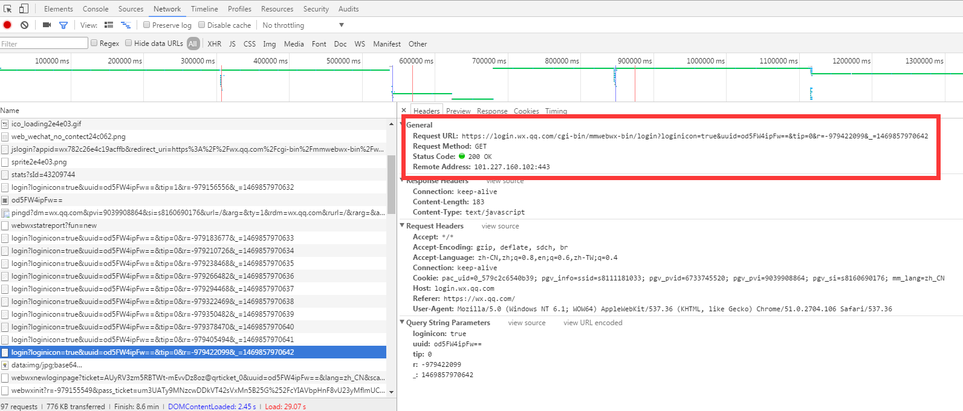Select sprite2e4e03.png request

[x=193, y=162]
